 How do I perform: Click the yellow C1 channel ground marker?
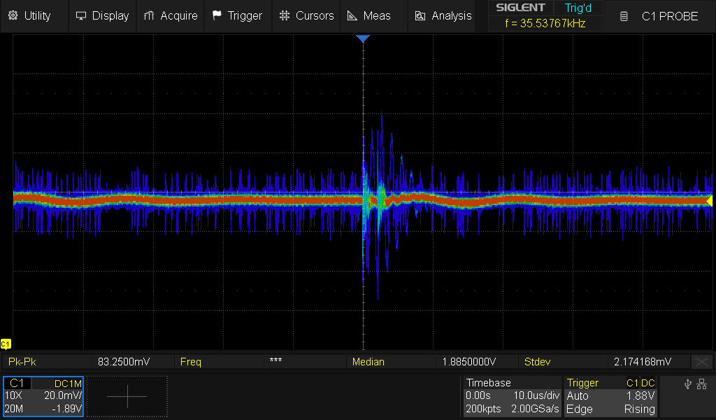point(6,344)
